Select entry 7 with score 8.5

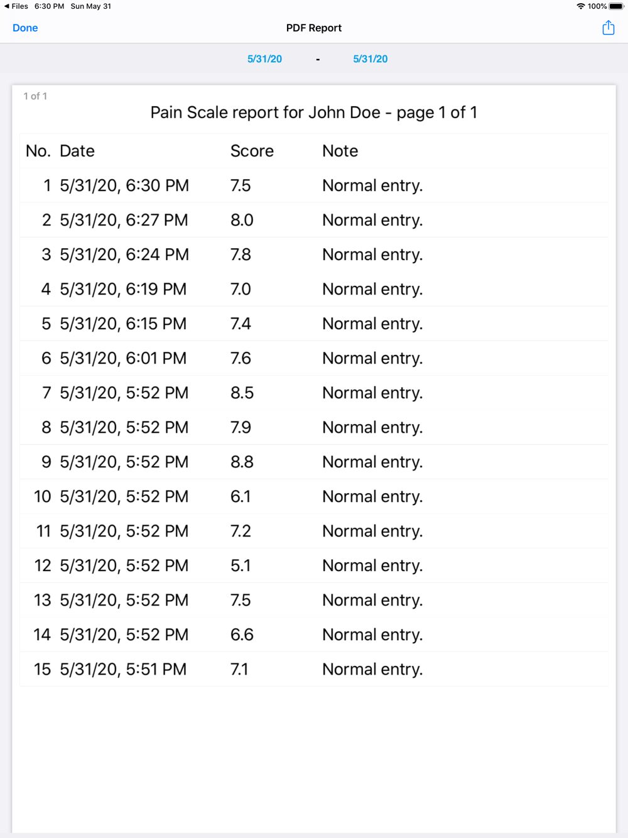point(314,393)
